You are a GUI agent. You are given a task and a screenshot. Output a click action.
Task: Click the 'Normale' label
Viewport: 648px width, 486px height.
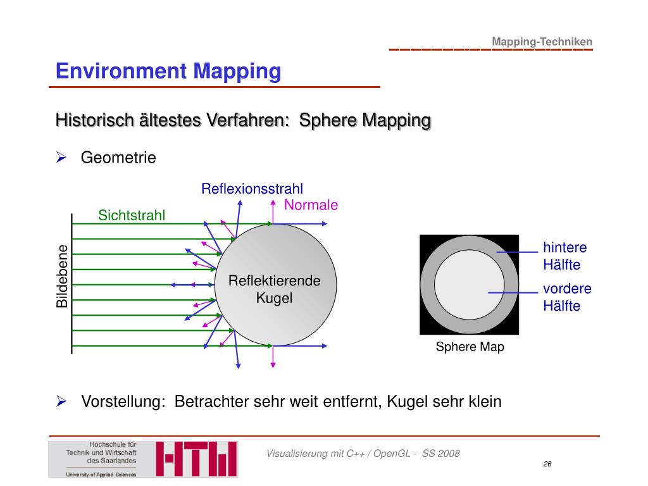(x=311, y=204)
